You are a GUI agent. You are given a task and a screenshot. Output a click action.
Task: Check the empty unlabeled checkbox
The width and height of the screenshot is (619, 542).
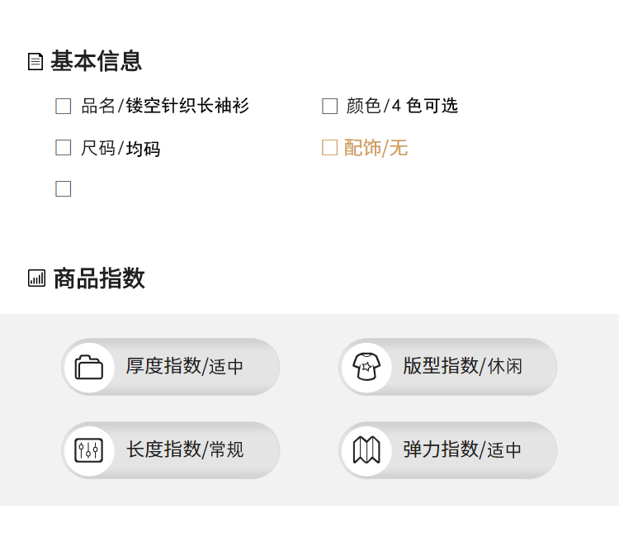(64, 188)
